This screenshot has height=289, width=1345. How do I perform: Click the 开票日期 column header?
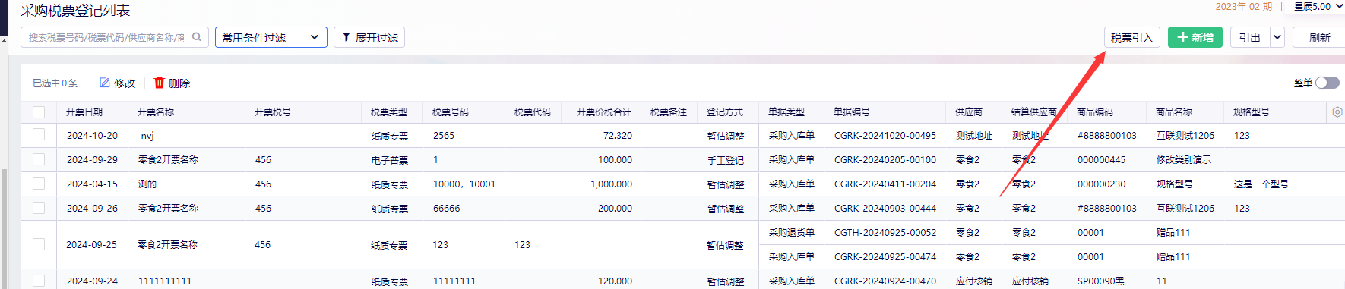84,112
